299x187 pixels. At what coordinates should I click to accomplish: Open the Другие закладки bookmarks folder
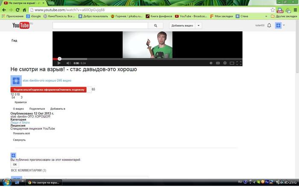284,16
